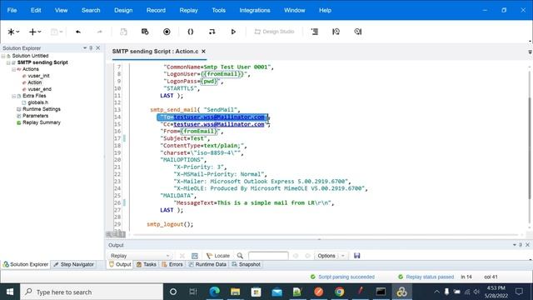The width and height of the screenshot is (533, 300).
Task: Open the Solution Explorer panel menu arrow
Action: click(x=85, y=48)
